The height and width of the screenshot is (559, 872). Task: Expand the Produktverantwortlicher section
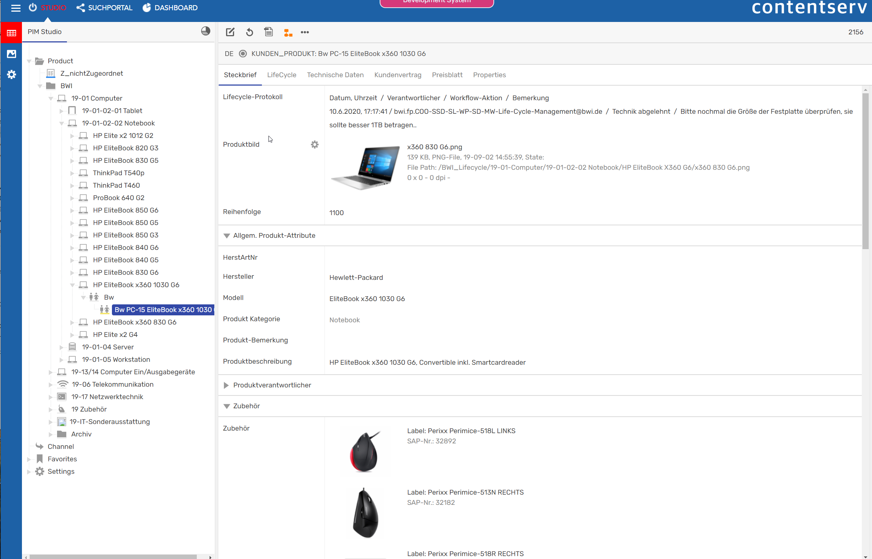click(226, 385)
